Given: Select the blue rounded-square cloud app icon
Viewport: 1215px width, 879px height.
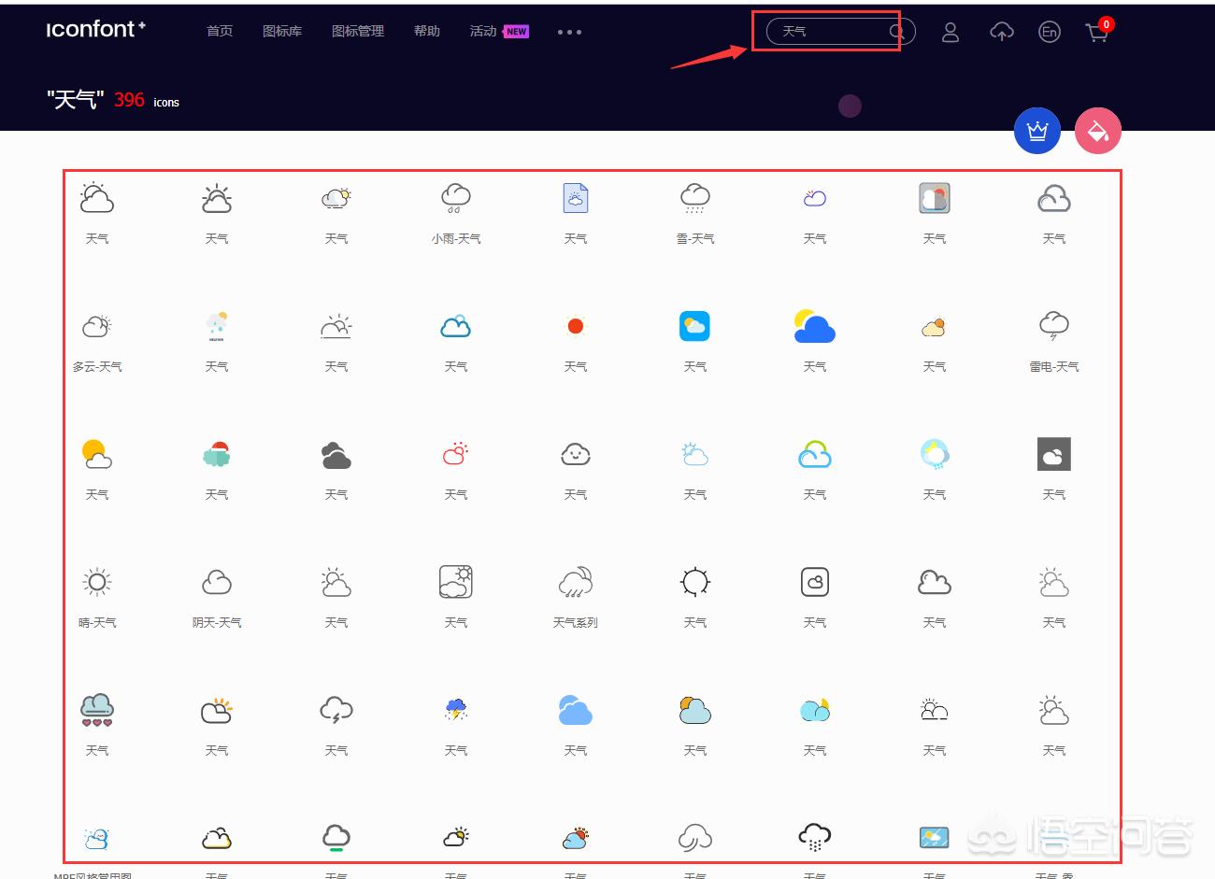Looking at the screenshot, I should coord(695,326).
